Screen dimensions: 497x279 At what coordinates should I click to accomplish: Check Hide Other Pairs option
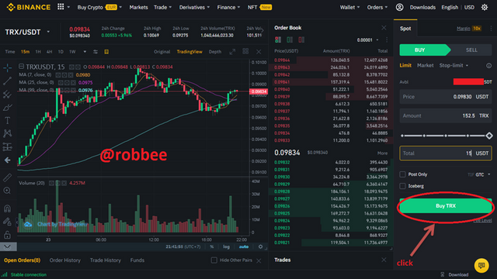[214, 260]
